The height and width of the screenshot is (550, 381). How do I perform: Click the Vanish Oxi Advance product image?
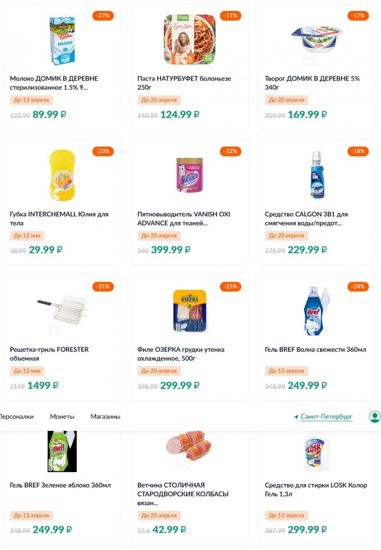[190, 175]
